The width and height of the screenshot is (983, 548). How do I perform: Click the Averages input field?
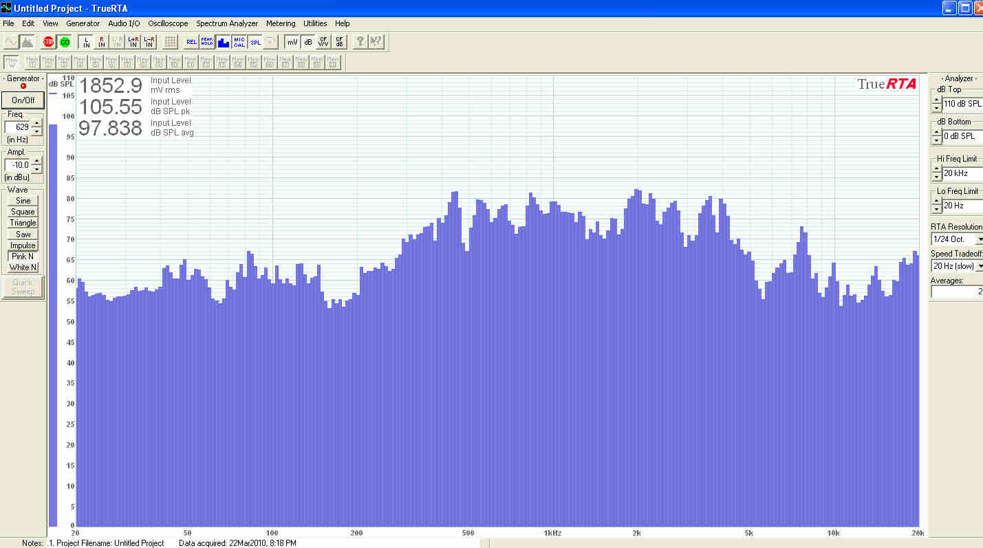957,292
